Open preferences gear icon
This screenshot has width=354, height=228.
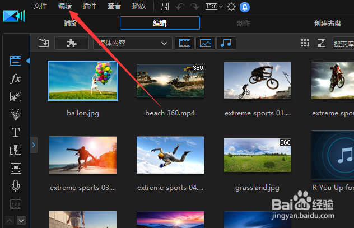(x=231, y=7)
